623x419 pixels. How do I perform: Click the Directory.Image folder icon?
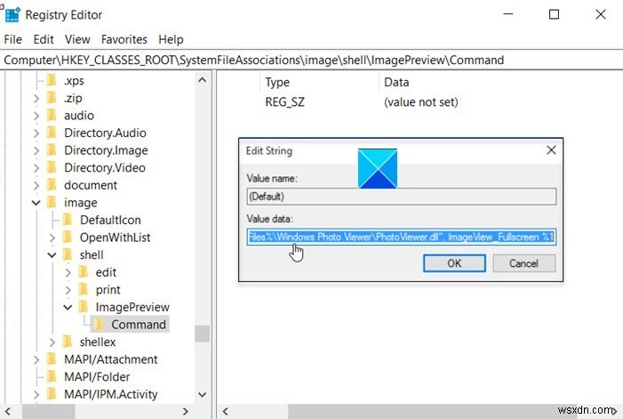(x=52, y=150)
